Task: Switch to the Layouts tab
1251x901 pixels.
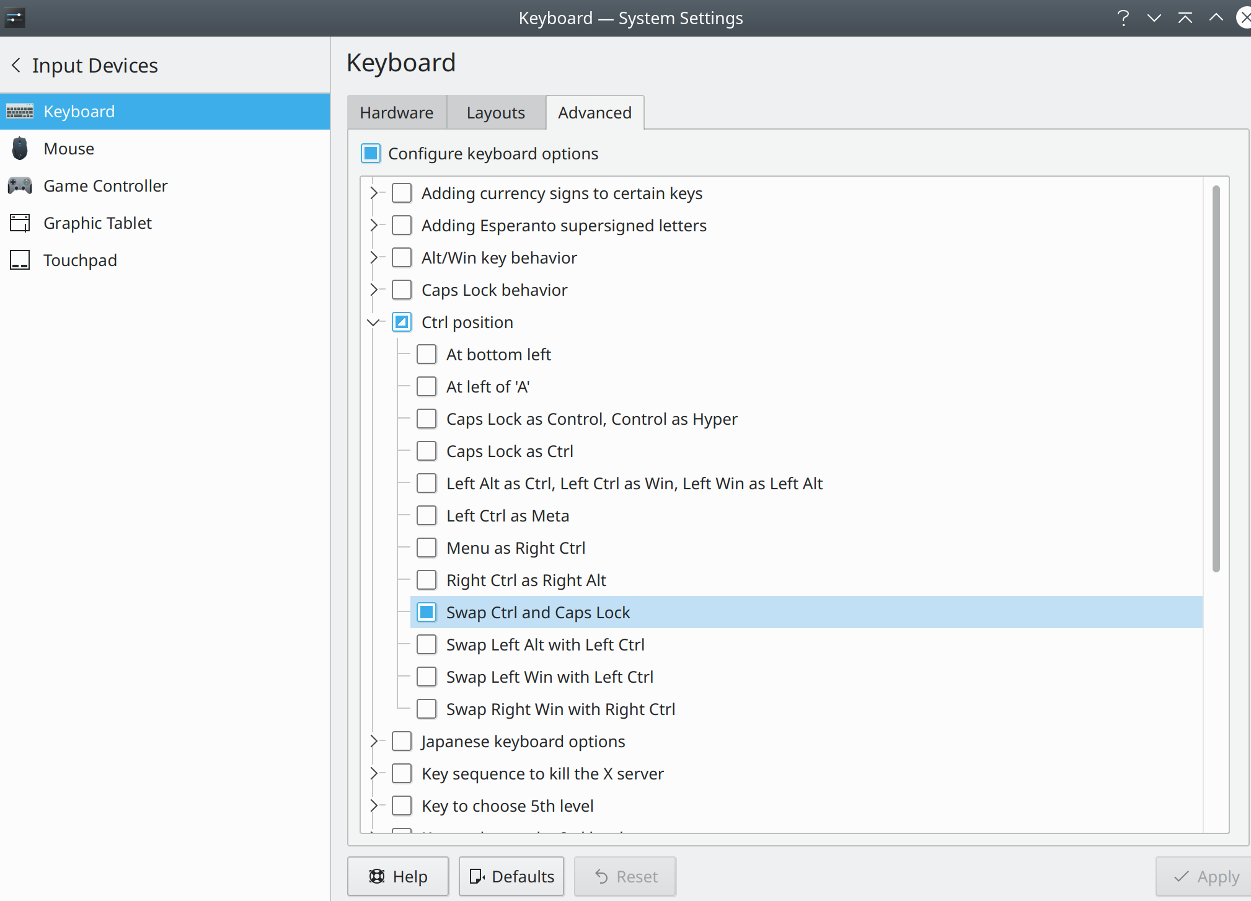Action: click(495, 112)
